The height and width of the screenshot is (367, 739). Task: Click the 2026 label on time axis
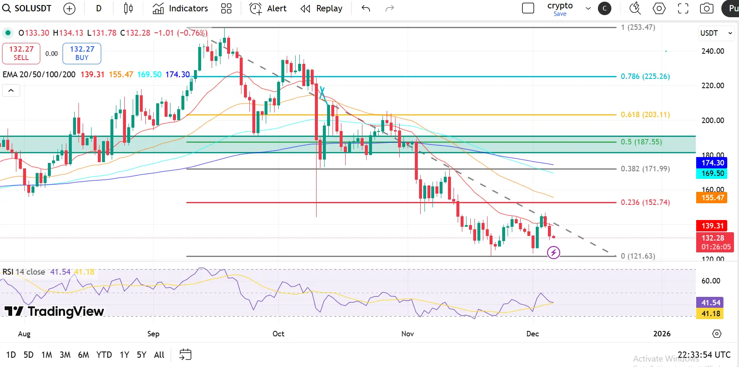(x=662, y=334)
